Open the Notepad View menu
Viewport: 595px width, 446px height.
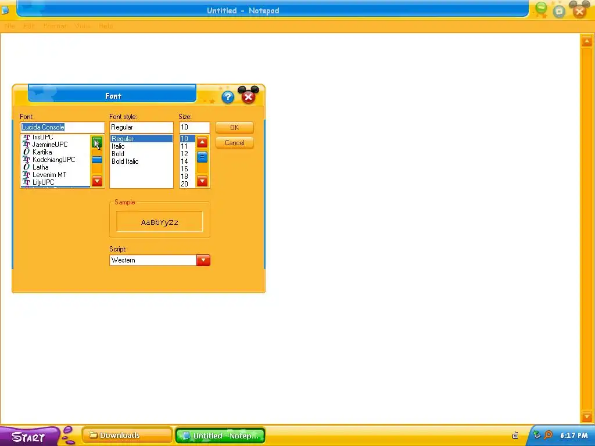[83, 26]
